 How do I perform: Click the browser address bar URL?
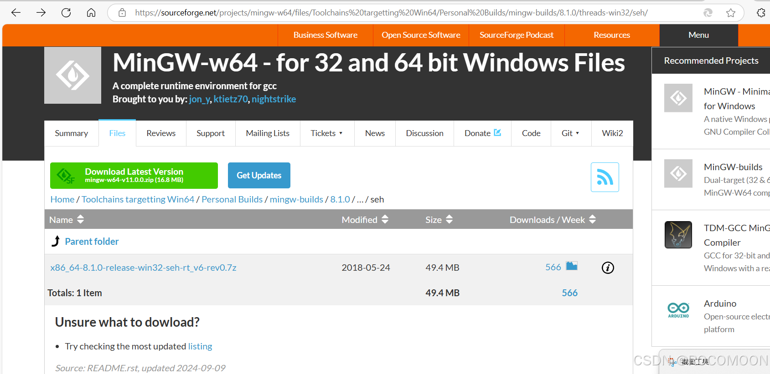(391, 13)
